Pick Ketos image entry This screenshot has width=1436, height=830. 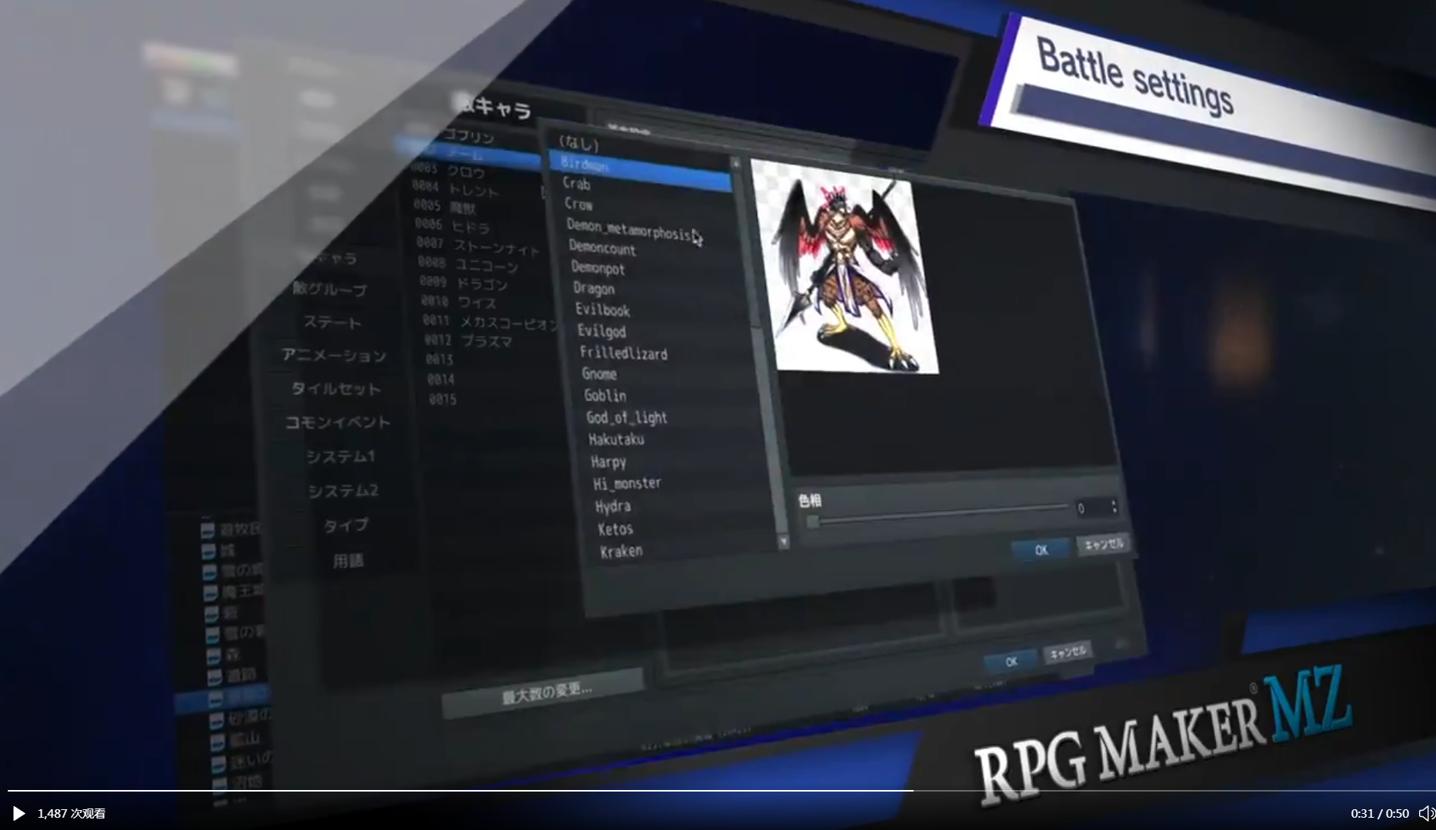click(x=615, y=529)
